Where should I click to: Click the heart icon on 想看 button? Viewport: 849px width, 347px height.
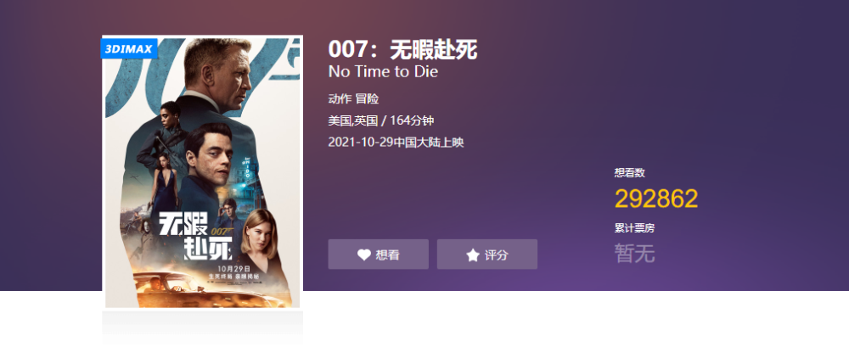click(x=364, y=255)
